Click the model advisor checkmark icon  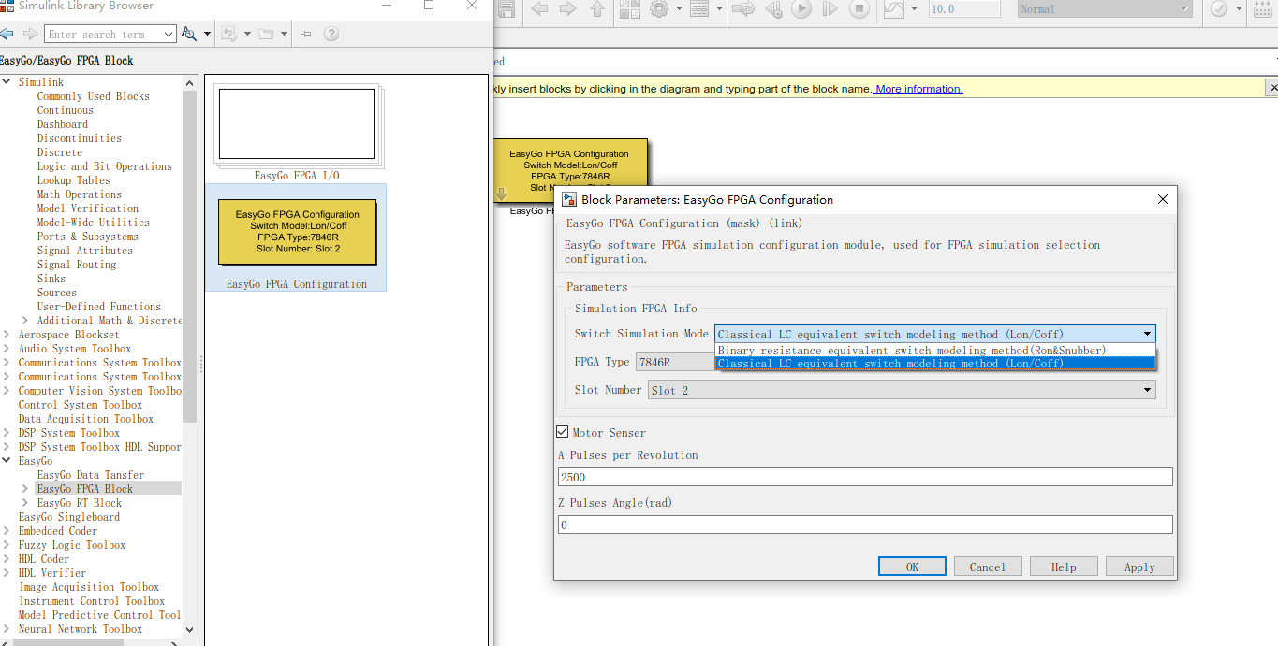click(1219, 9)
